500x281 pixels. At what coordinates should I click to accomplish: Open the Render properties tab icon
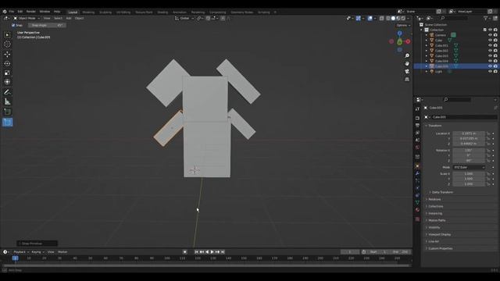click(417, 118)
